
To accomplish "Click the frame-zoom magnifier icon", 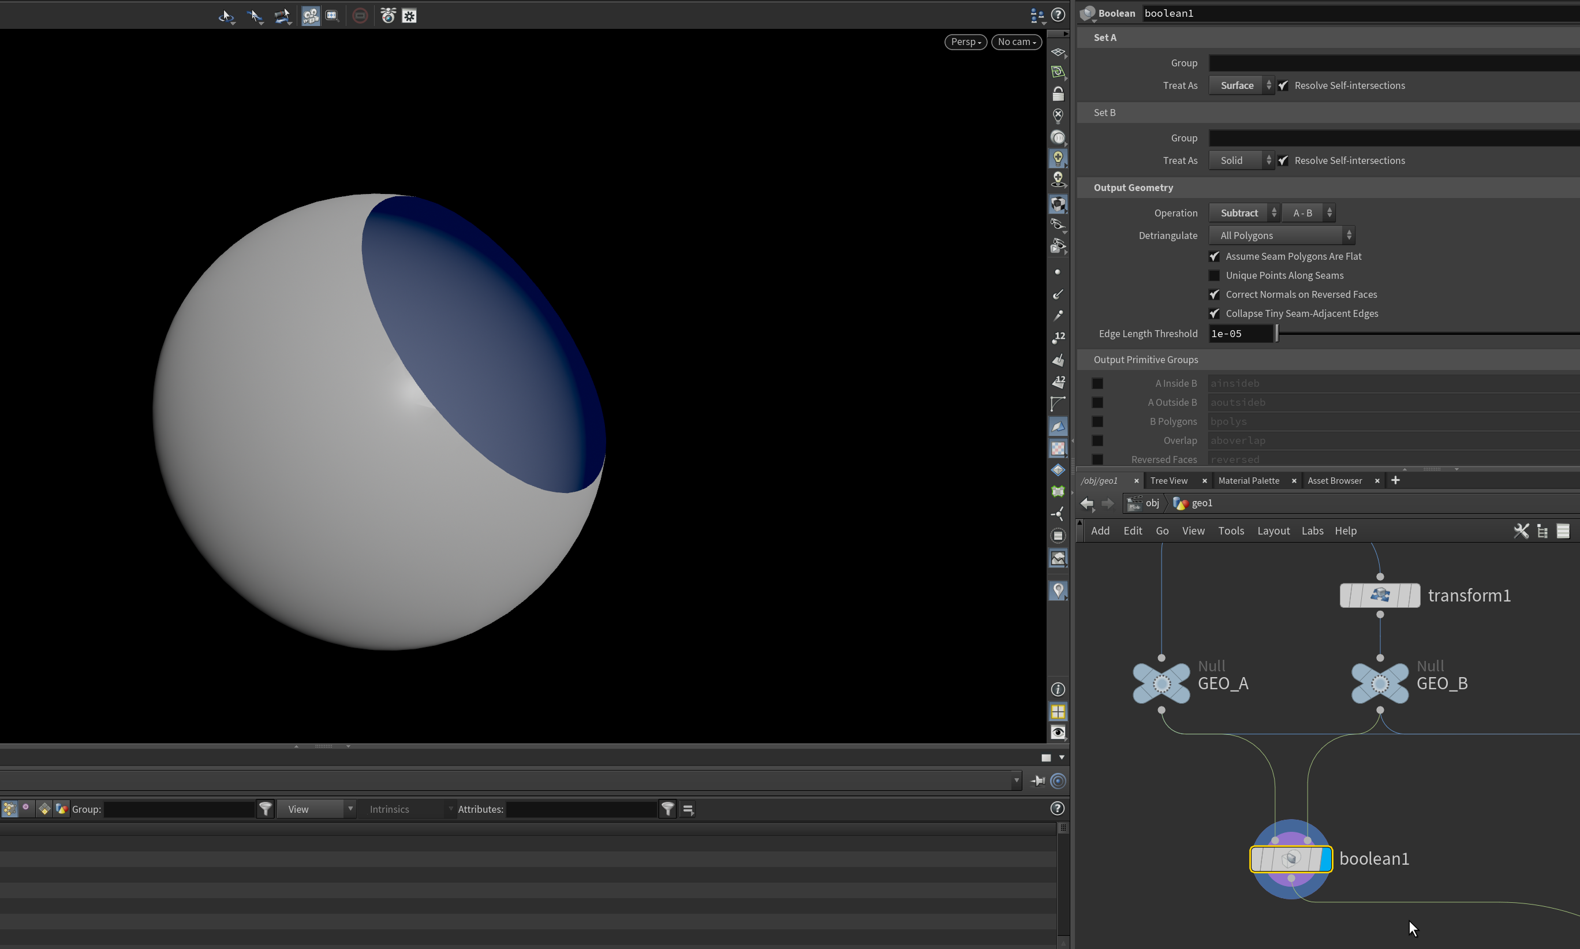I will (x=332, y=16).
